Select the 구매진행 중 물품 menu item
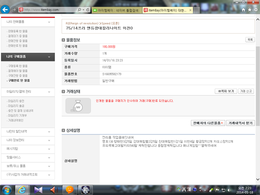Viewport: 260px width, 195px height. [x=18, y=76]
